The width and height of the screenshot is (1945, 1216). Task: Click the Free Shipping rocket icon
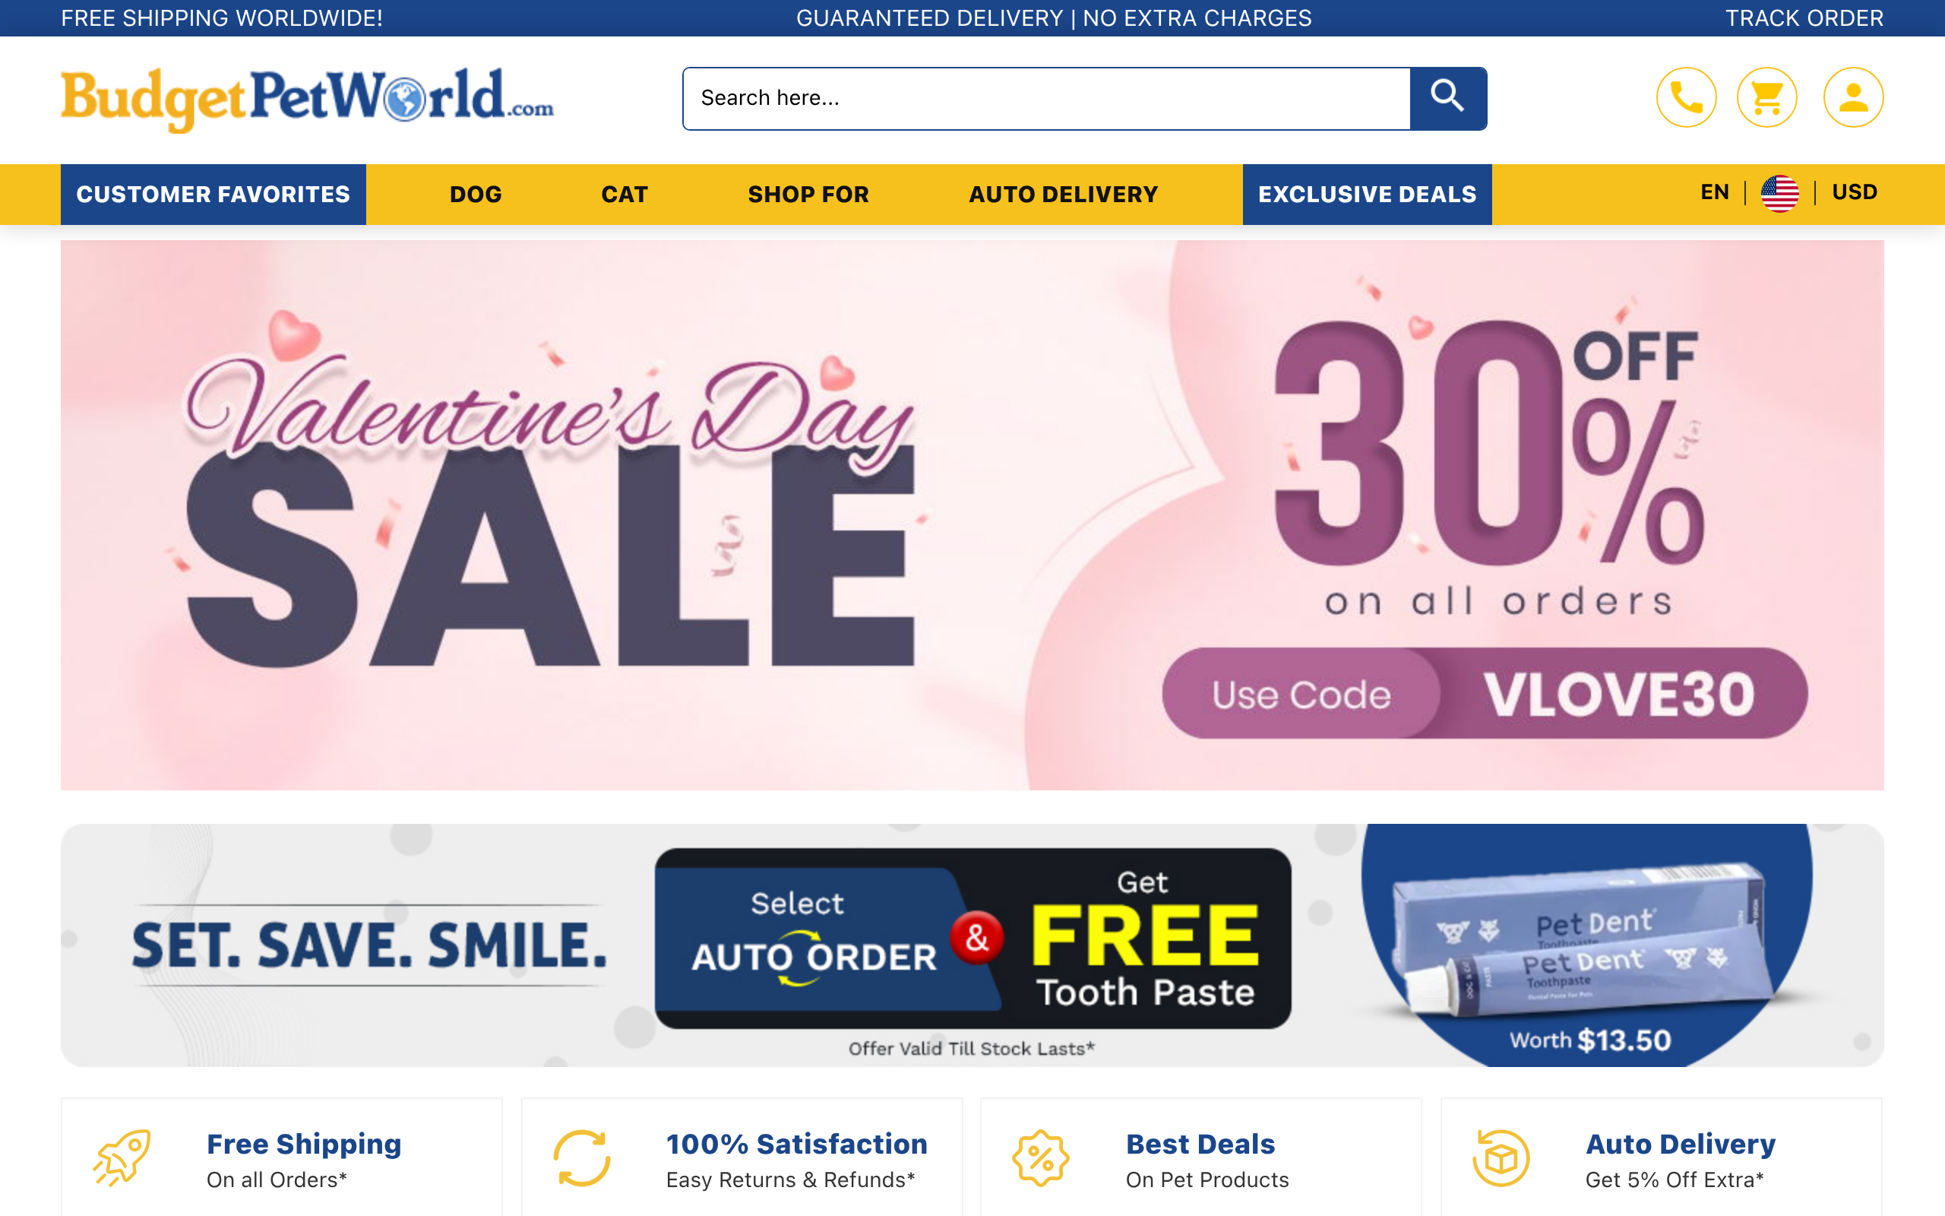[122, 1158]
